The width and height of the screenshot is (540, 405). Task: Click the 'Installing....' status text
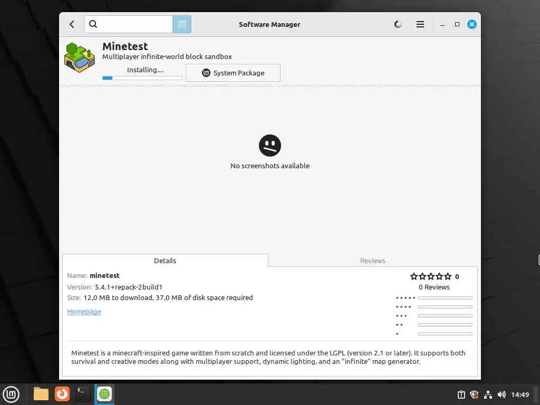[146, 70]
